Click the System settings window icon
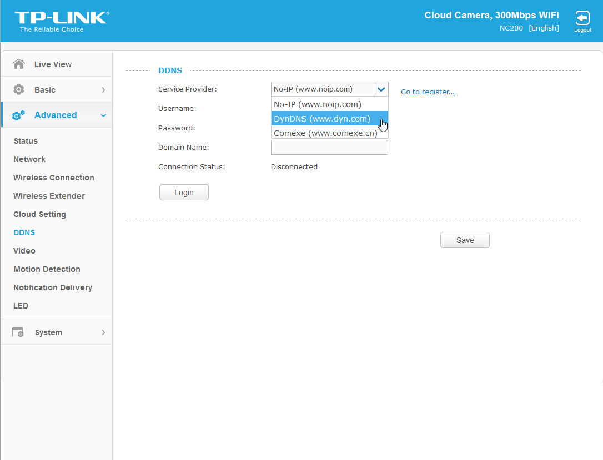603x460 pixels. pos(18,332)
